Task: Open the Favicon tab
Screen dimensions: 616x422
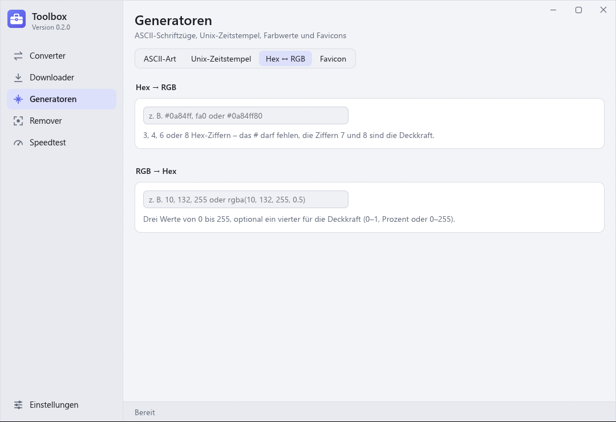Action: [333, 59]
